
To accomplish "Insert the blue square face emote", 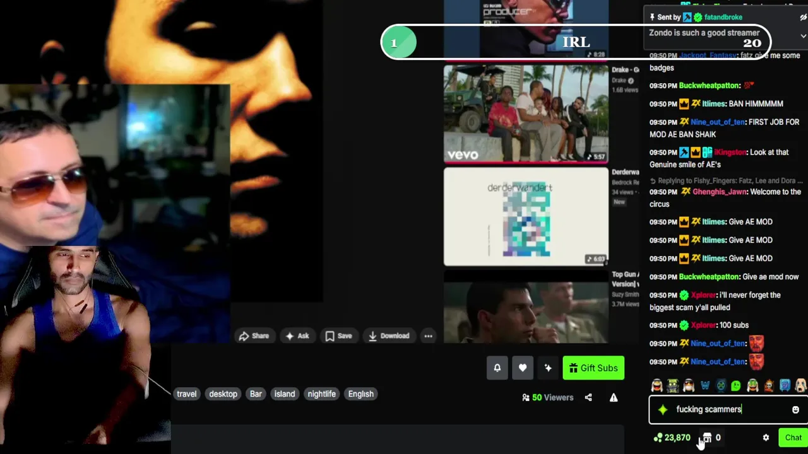I will point(785,385).
